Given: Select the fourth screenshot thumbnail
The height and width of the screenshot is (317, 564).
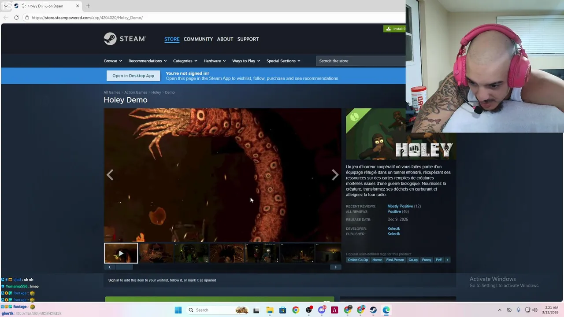Looking at the screenshot, I should (x=226, y=253).
